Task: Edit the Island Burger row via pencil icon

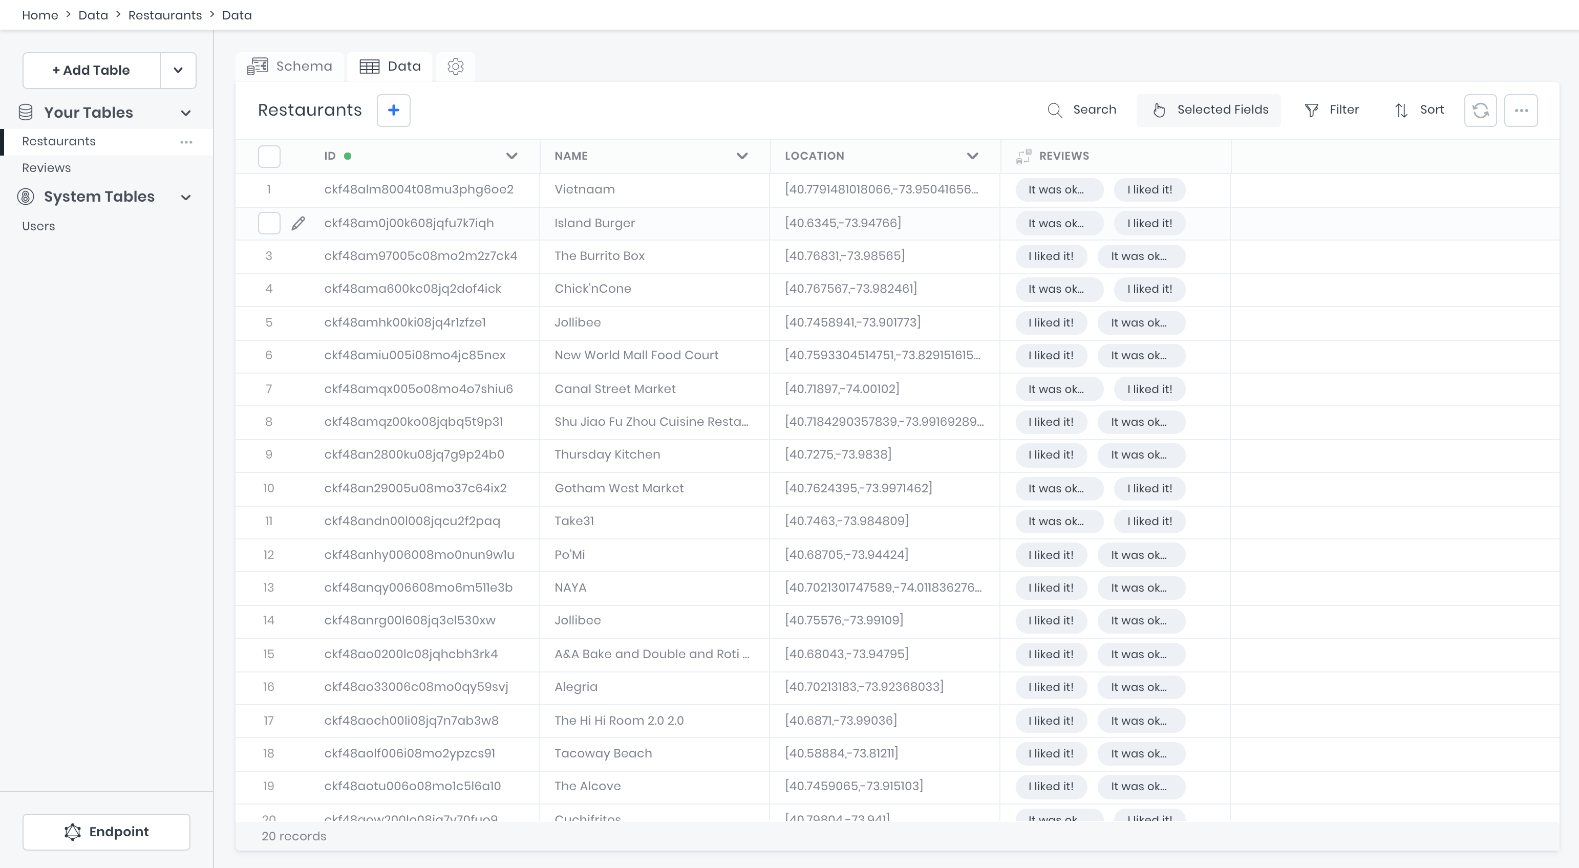Action: click(298, 223)
